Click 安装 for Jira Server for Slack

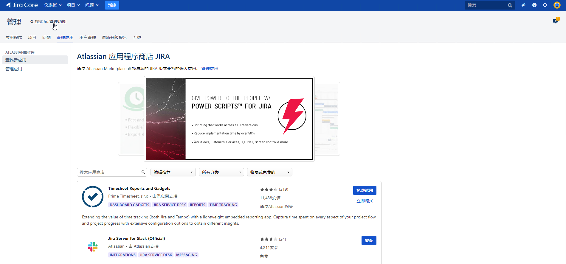coord(369,240)
